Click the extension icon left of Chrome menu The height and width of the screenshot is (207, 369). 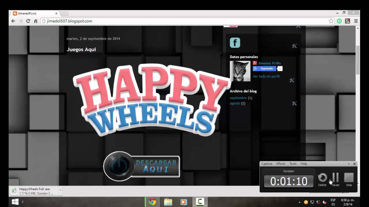347,21
